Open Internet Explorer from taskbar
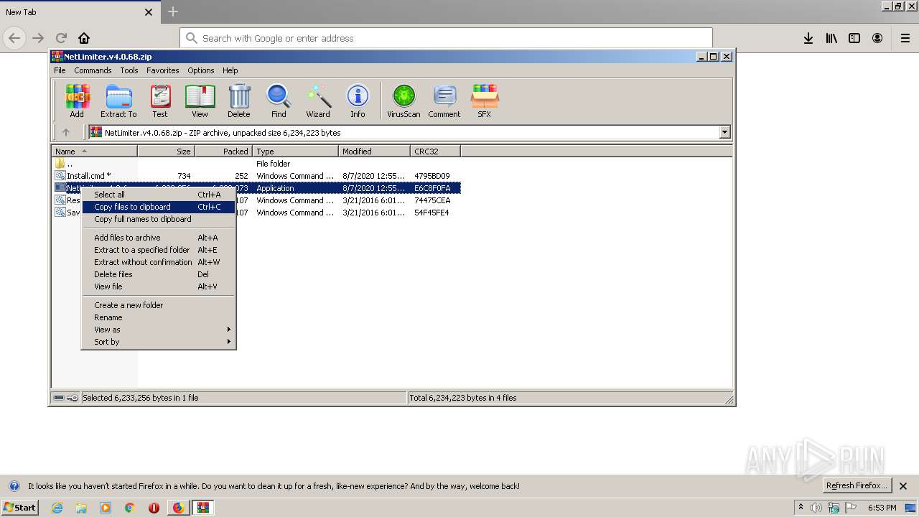The image size is (919, 517). tap(57, 508)
